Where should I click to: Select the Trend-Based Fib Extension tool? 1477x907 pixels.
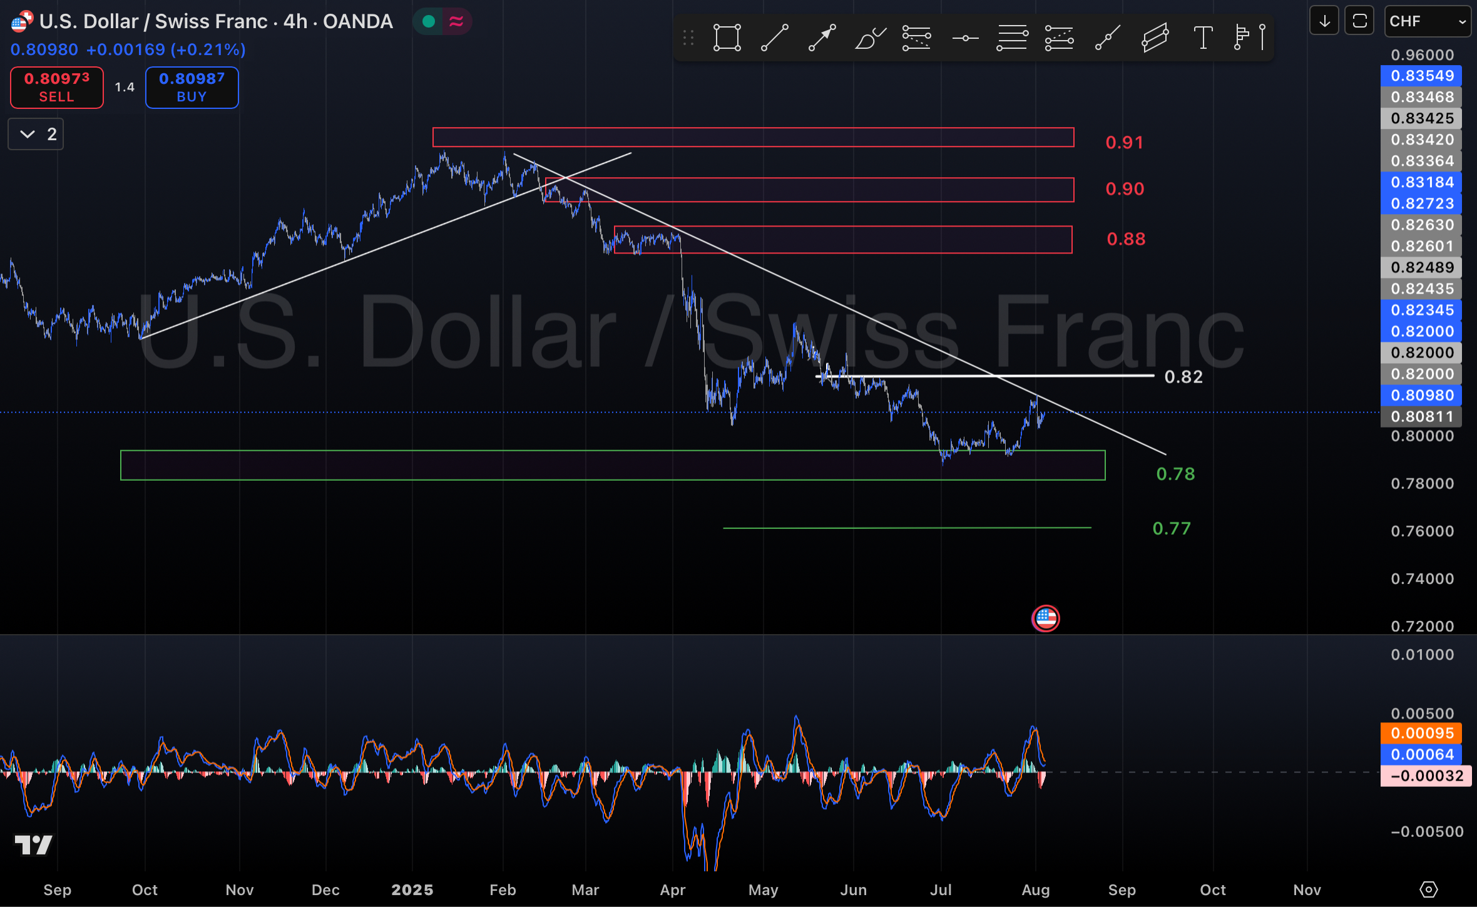pyautogui.click(x=1059, y=38)
